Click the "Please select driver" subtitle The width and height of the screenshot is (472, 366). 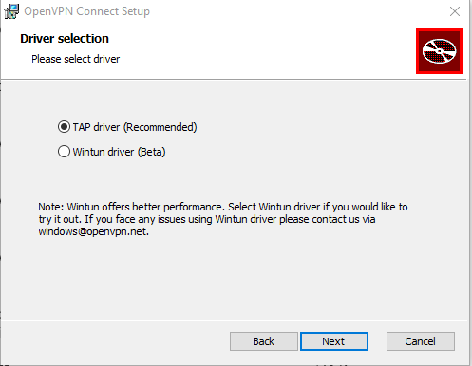point(76,59)
